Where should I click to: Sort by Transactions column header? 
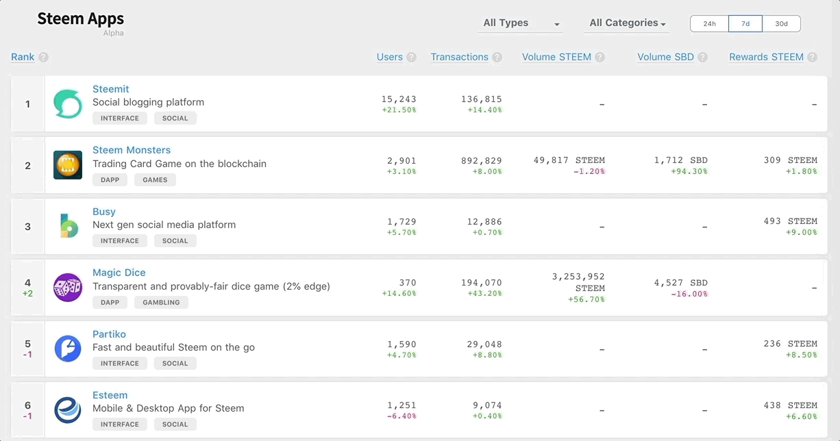coord(460,57)
